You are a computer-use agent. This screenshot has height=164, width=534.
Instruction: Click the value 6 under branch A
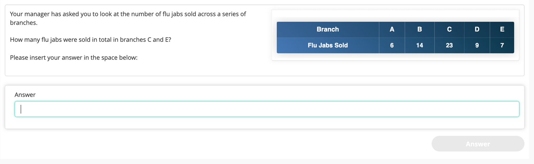(x=392, y=45)
